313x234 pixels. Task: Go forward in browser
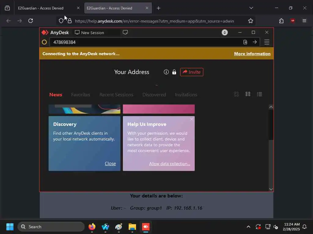20,21
